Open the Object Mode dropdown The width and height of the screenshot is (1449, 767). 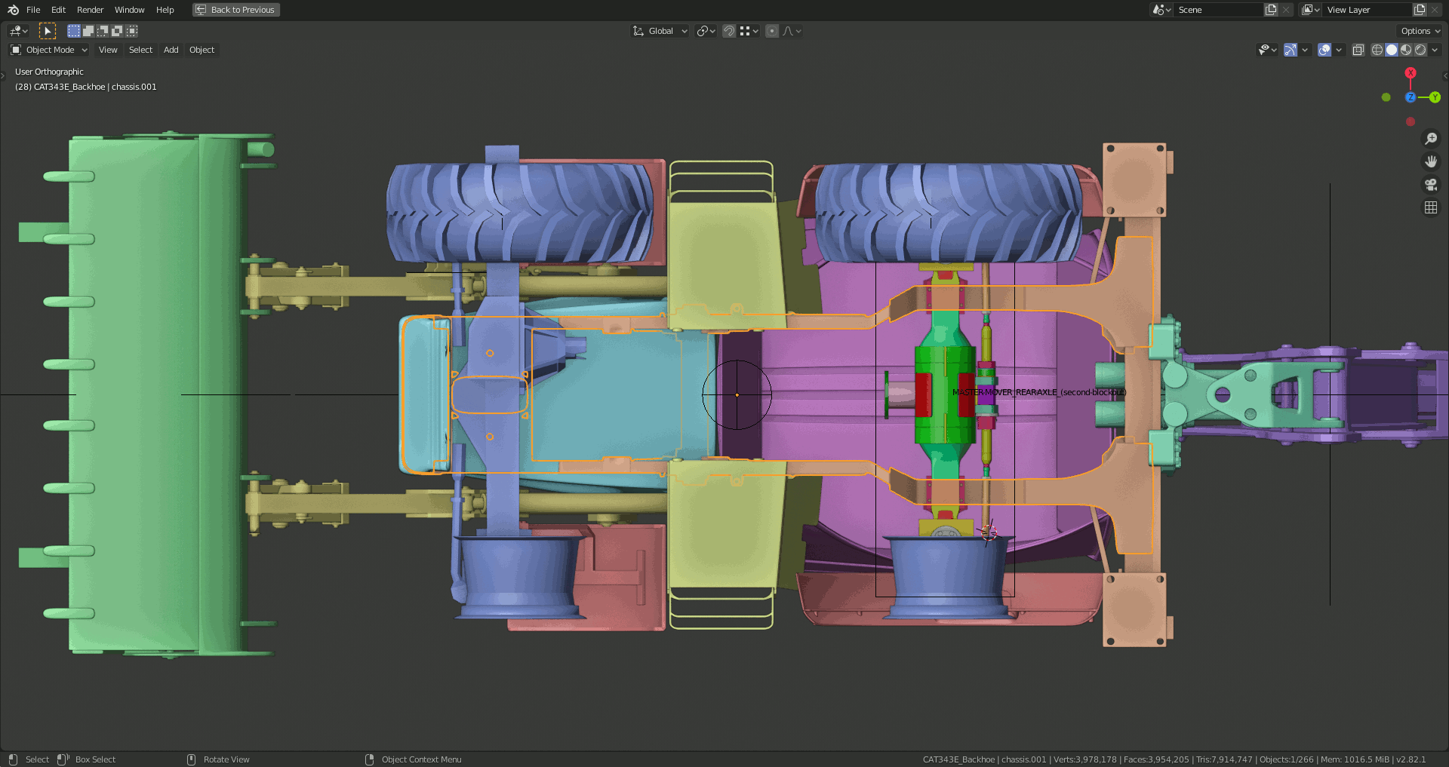click(49, 50)
